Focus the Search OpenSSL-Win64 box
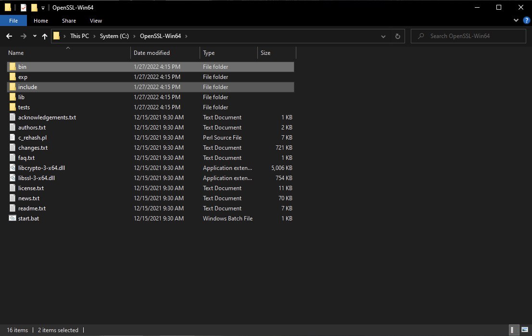 point(468,36)
